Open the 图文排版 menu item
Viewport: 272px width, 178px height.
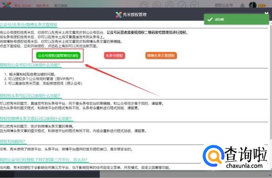click(61, 6)
